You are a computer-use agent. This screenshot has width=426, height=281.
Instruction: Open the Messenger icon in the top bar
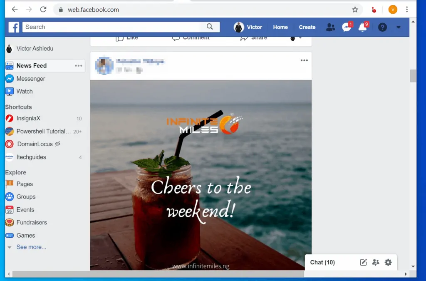(347, 27)
